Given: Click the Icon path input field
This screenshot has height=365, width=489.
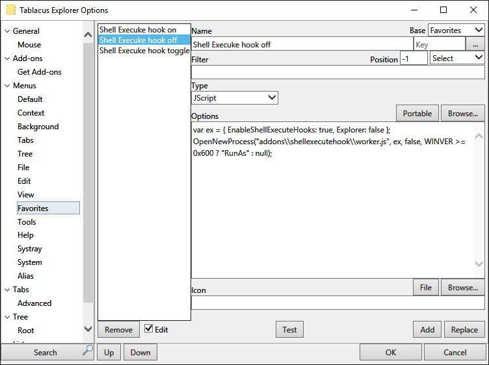Looking at the screenshot, I should click(337, 303).
